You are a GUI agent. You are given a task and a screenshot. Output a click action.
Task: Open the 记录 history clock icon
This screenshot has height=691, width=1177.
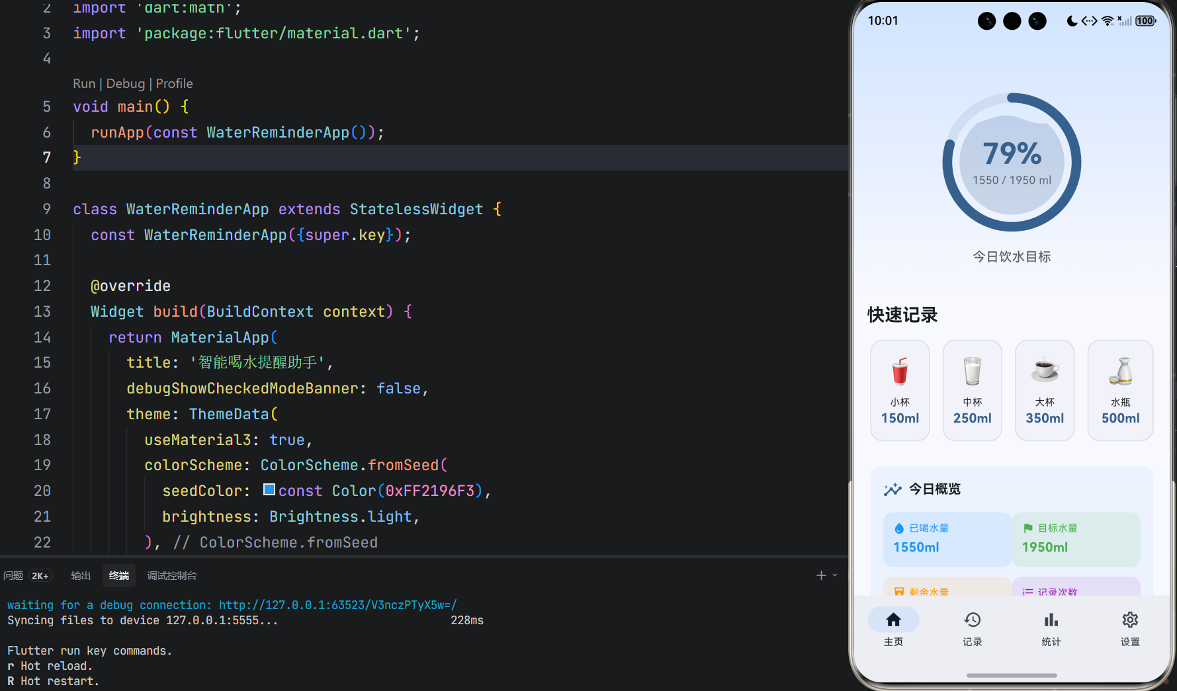972,620
